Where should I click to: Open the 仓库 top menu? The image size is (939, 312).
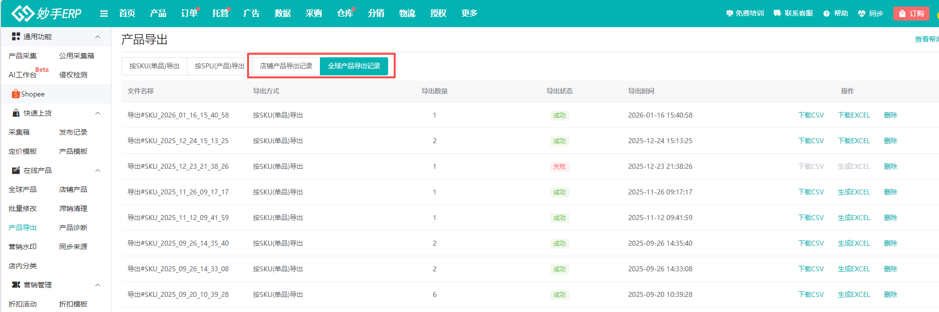point(344,14)
